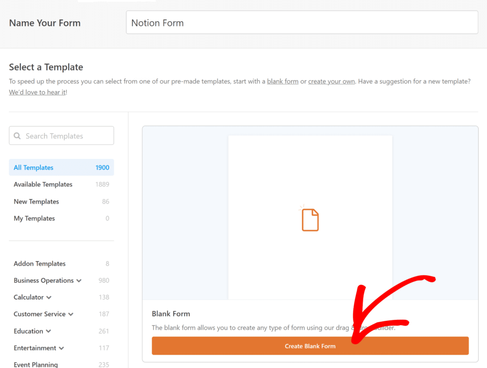Screen dimensions: 487x368
Task: Open the We'd love to hear it link
Action: tap(37, 92)
